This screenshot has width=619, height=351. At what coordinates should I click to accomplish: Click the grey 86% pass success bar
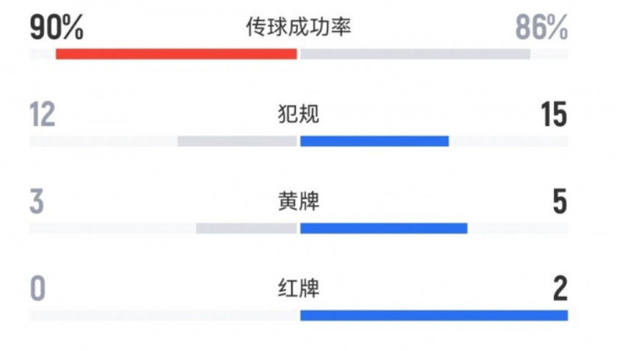[415, 54]
